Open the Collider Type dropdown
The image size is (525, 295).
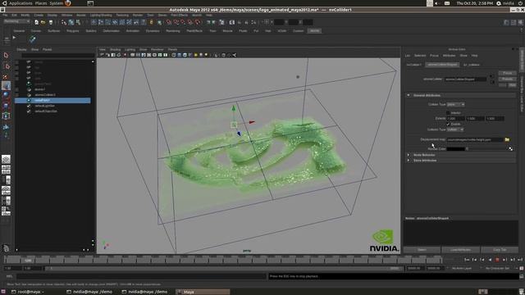tap(456, 104)
